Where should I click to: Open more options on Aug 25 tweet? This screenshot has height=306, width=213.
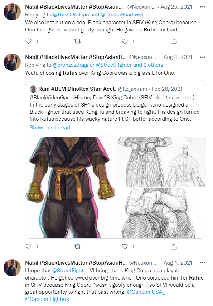pos(203,7)
